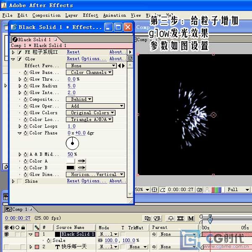Open the Composite Original dropdown set to Behind
The image size is (252, 252).
[79, 100]
